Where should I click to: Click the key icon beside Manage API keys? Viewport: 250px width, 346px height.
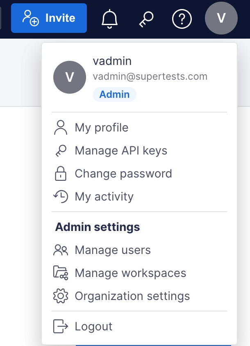pyautogui.click(x=61, y=151)
